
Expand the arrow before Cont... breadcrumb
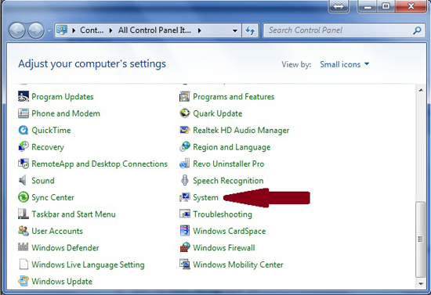point(74,31)
